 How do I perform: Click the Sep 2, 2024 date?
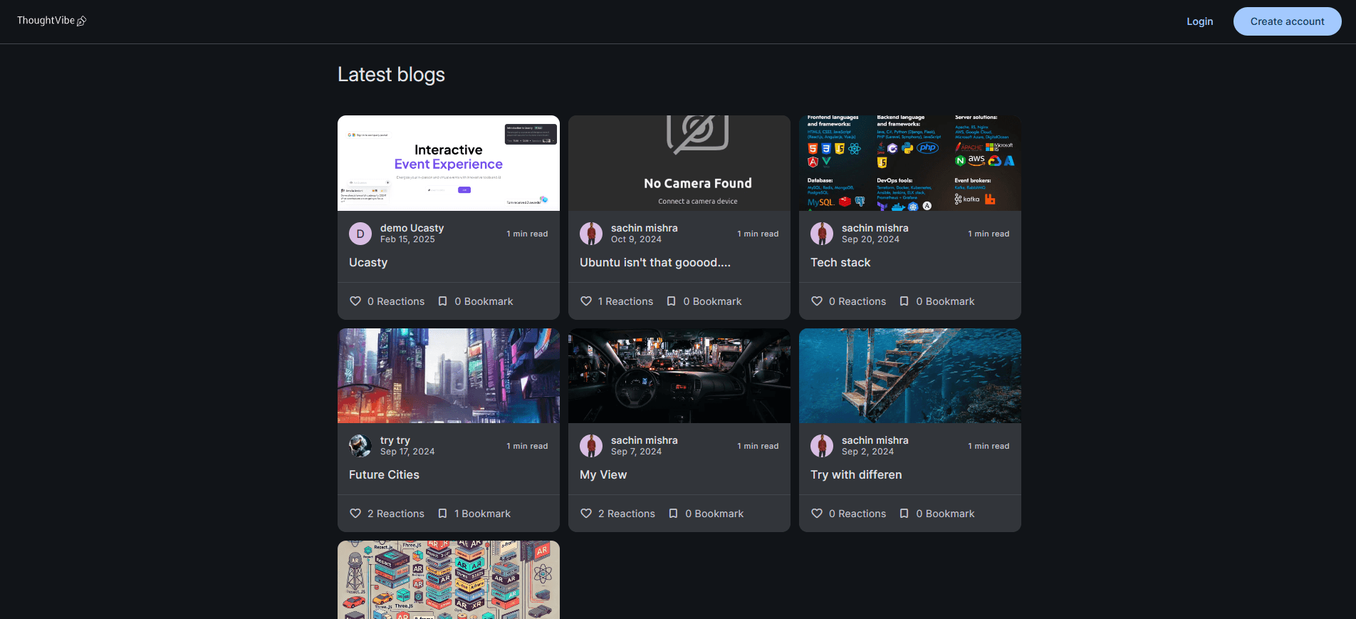coord(867,452)
